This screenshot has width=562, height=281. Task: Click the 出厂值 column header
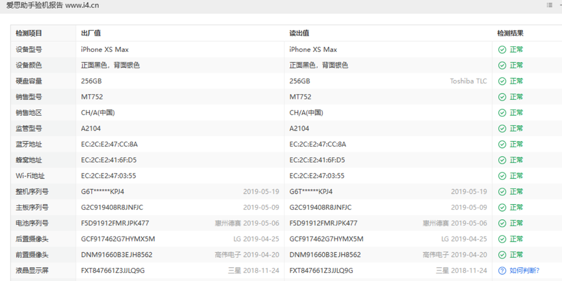pos(91,33)
